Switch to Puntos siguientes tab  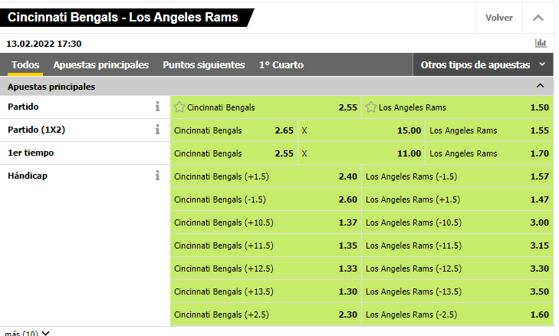203,65
